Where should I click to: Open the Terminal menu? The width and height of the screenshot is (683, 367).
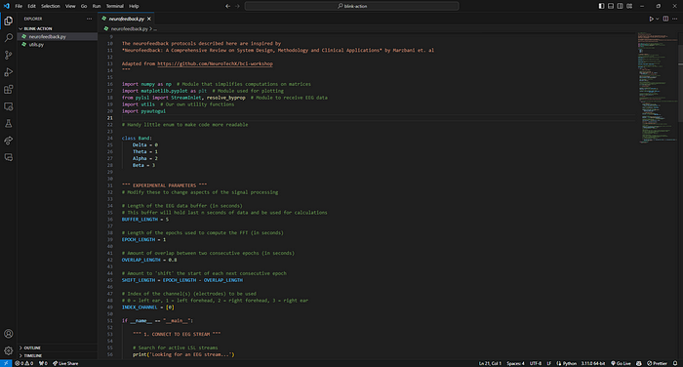(114, 6)
